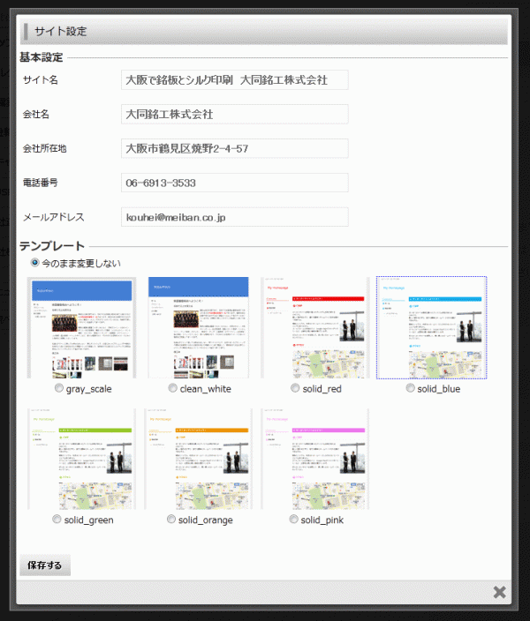Choose the solid_orange template radio
The height and width of the screenshot is (621, 530).
click(171, 520)
